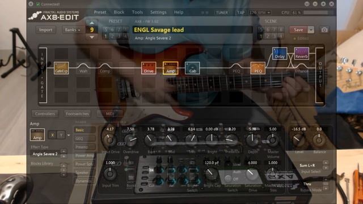Step Bypass Mode up from Thru

326,180
